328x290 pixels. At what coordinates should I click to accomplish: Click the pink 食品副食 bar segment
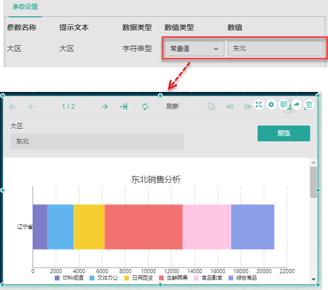tap(207, 227)
